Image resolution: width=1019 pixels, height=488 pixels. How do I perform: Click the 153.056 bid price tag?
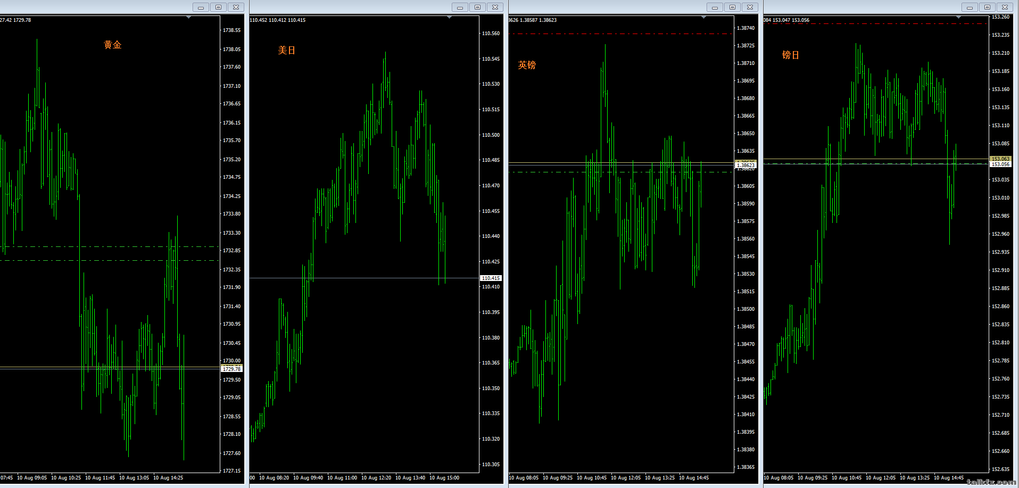(1000, 164)
